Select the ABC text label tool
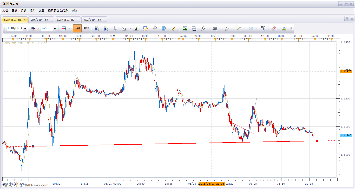Image resolution: width=355 pixels, height=189 pixels. click(263, 28)
